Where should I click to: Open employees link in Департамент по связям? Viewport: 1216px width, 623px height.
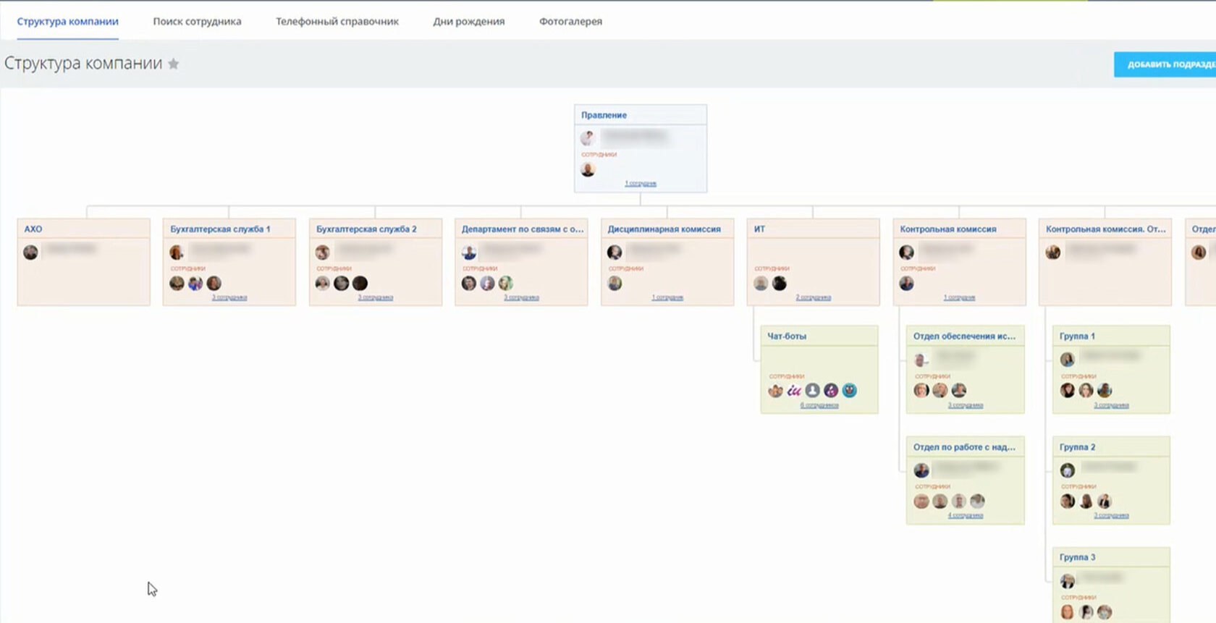(x=521, y=297)
